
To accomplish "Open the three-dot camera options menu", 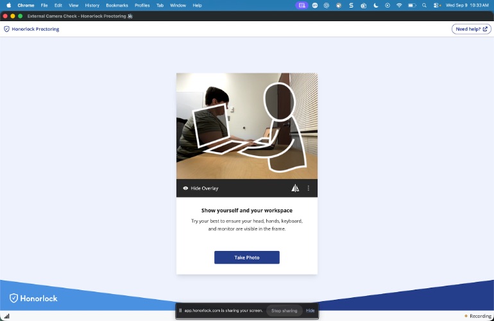I will (308, 188).
